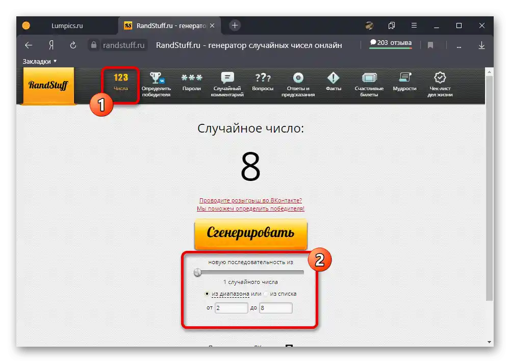Open Определить победителя trophy section
This screenshot has height=363, width=510.
(x=156, y=85)
